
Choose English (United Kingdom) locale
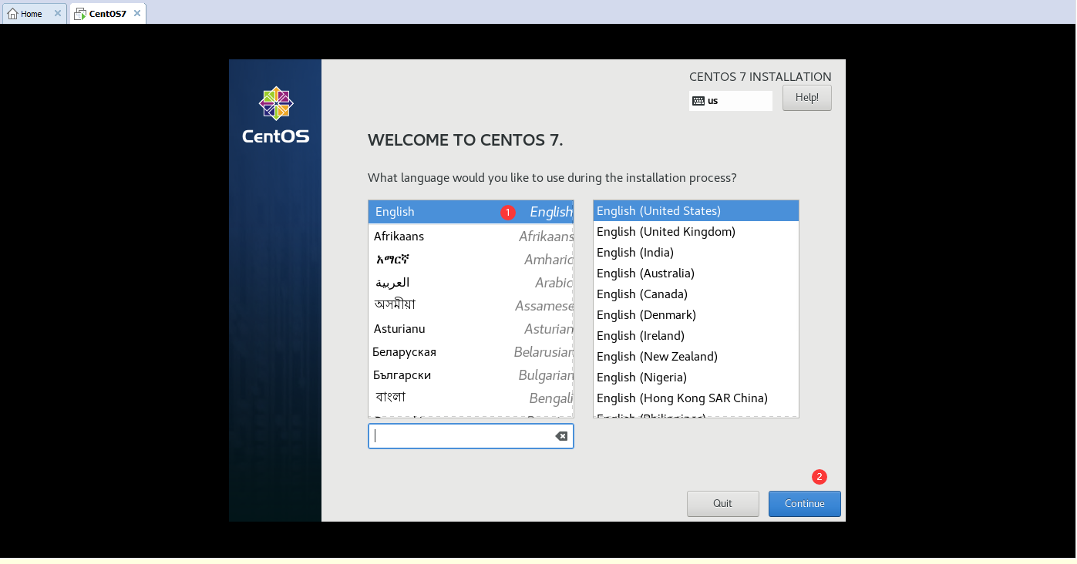[x=696, y=232]
